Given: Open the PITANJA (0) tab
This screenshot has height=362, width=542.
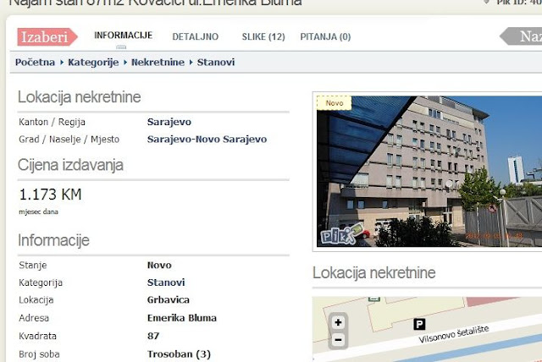Looking at the screenshot, I should pyautogui.click(x=325, y=36).
